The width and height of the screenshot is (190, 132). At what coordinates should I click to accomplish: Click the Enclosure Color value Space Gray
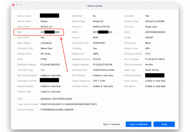(x=46, y=48)
